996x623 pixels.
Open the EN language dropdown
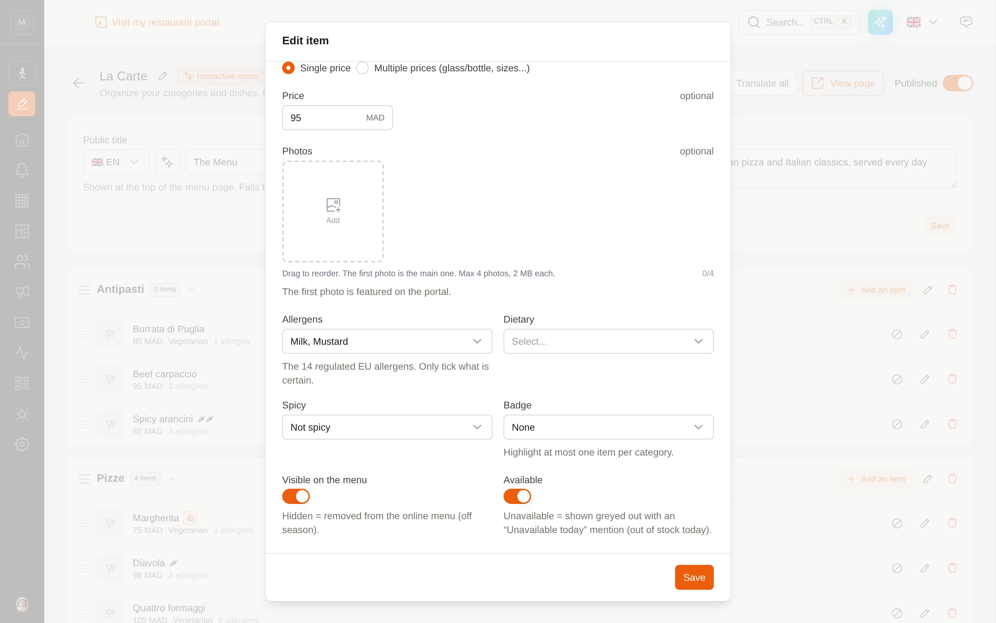(x=116, y=162)
